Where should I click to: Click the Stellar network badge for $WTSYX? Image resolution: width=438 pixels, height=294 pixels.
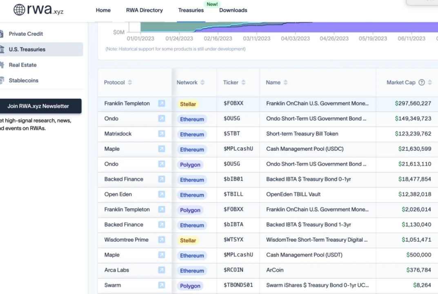coord(188,241)
